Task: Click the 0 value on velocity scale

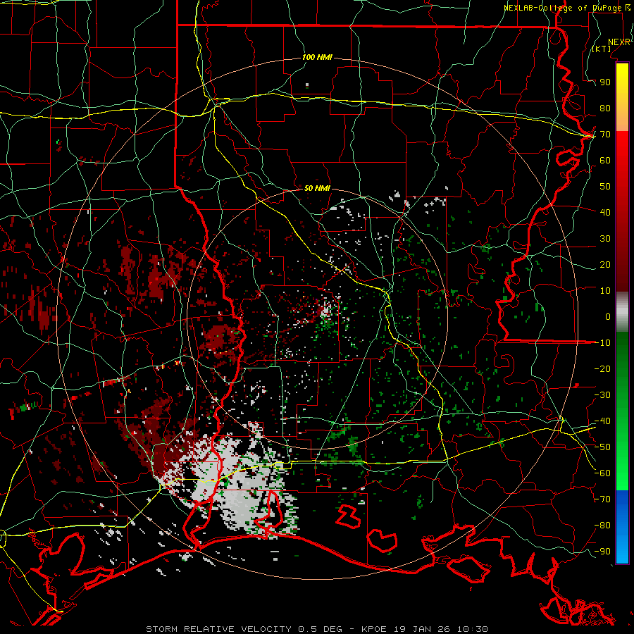Action: coord(608,316)
